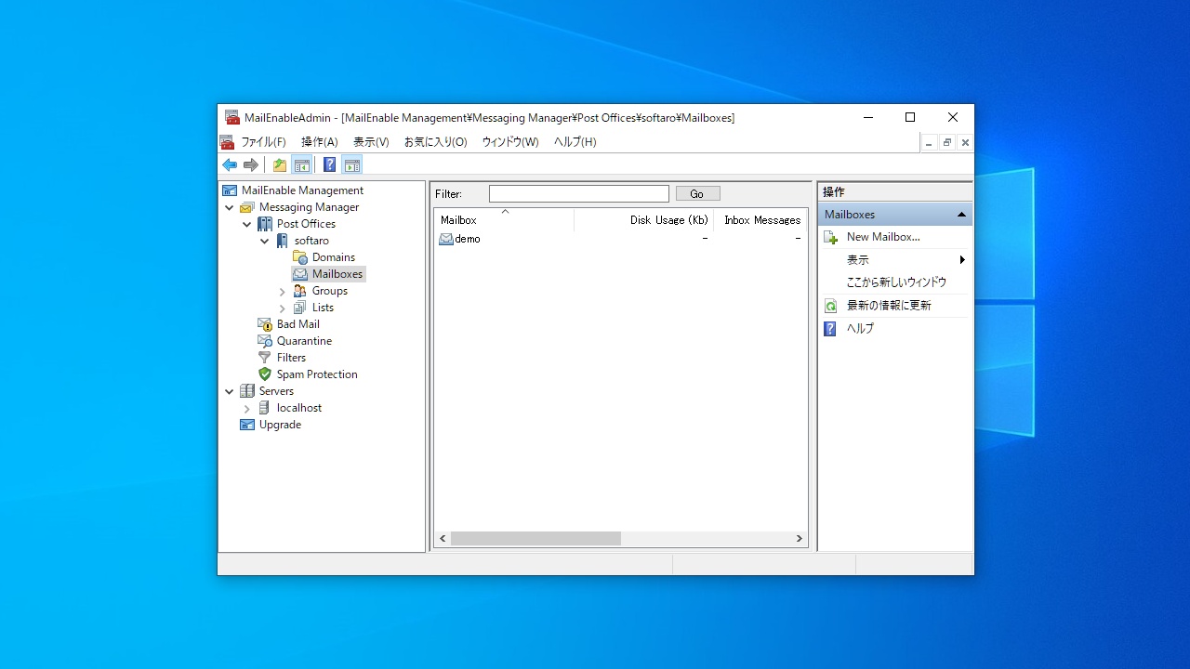Image resolution: width=1190 pixels, height=669 pixels.
Task: Sort by Disk Usage (Kb) column
Action: click(x=644, y=220)
